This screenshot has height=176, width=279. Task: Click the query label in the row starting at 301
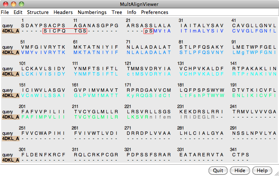pyautogui.click(x=8, y=155)
